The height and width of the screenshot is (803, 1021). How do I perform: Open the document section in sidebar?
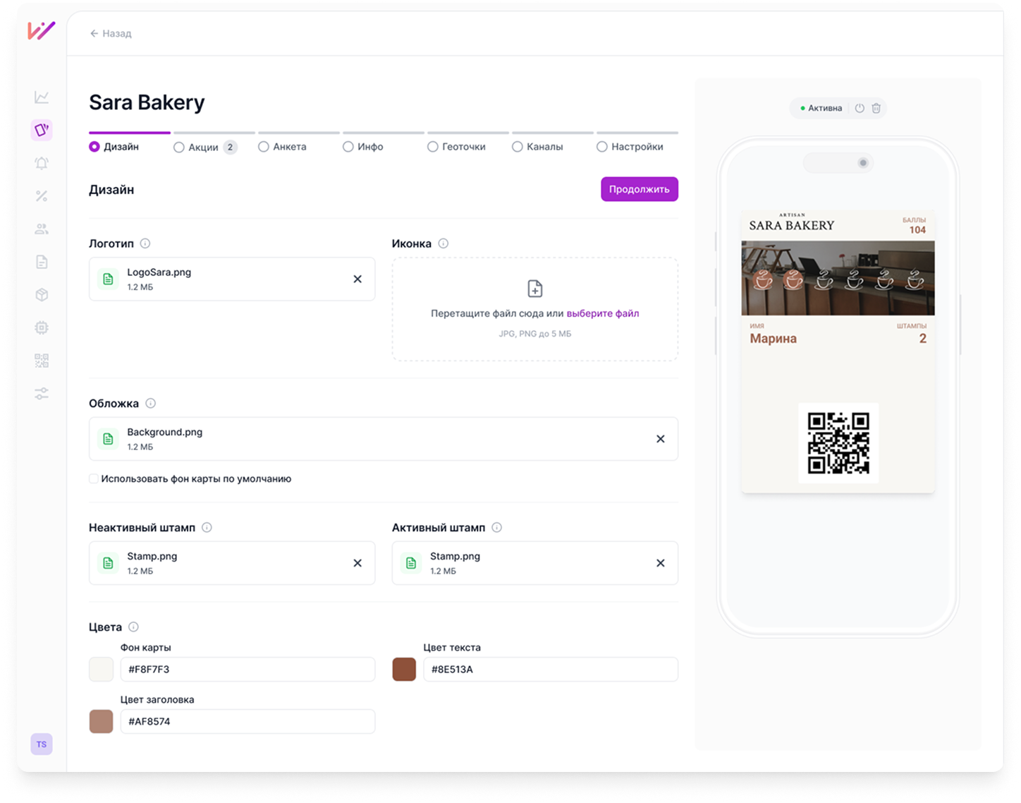click(x=42, y=262)
